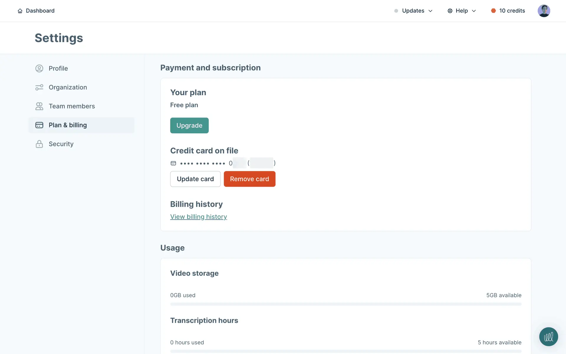Click the Security lock icon
Image resolution: width=566 pixels, height=354 pixels.
[x=39, y=144]
